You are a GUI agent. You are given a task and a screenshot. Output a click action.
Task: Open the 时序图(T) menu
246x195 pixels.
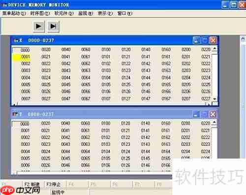pos(40,13)
